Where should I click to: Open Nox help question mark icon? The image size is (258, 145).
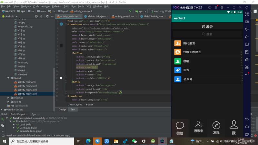(210, 7)
